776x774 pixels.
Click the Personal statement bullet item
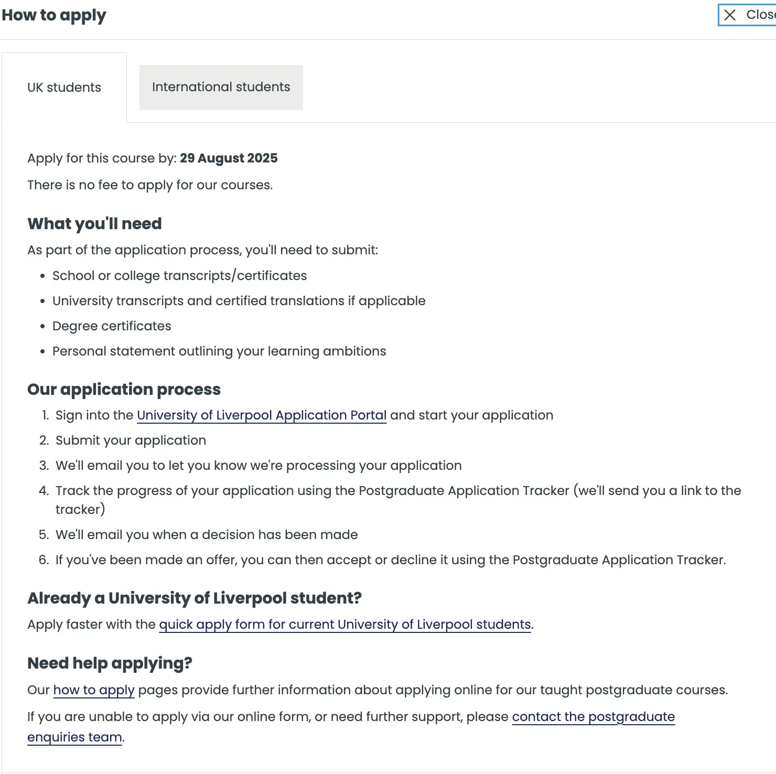(x=219, y=351)
